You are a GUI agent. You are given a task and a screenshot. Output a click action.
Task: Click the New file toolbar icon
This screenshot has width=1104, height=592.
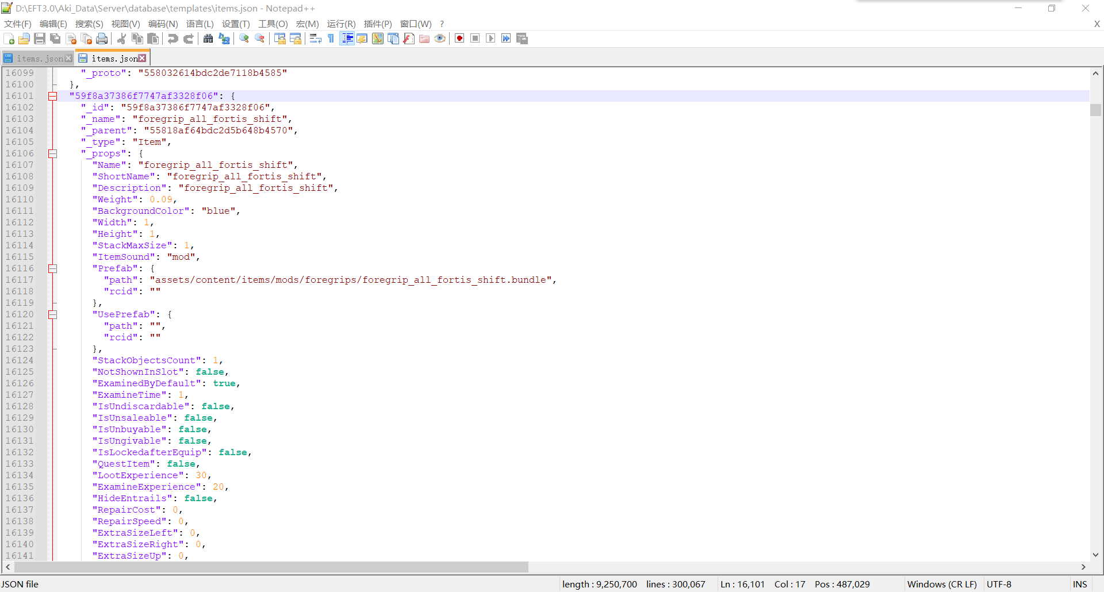point(9,39)
